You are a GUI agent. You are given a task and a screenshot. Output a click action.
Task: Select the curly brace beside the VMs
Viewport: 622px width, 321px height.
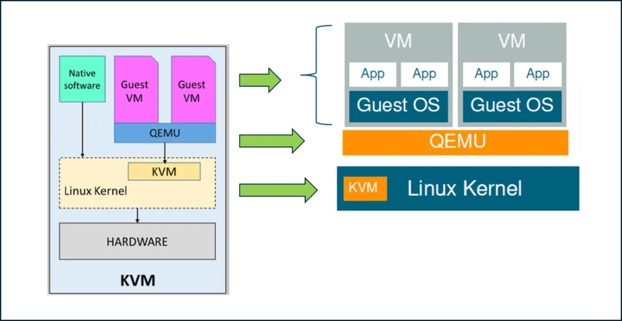(322, 75)
